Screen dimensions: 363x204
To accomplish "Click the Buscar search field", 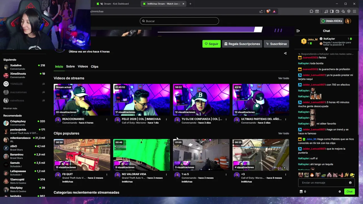I will click(x=179, y=21).
